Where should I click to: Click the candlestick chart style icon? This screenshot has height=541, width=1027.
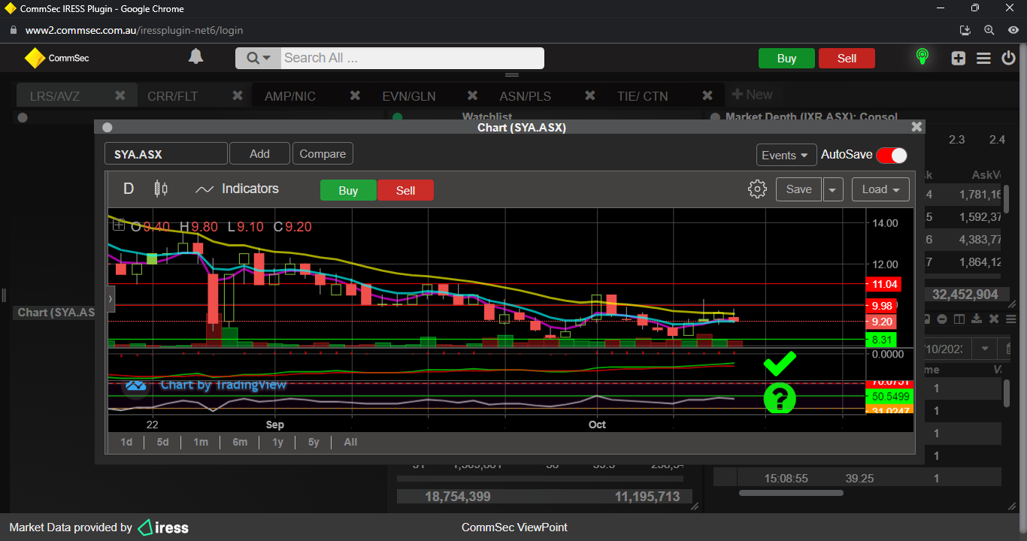pos(160,189)
